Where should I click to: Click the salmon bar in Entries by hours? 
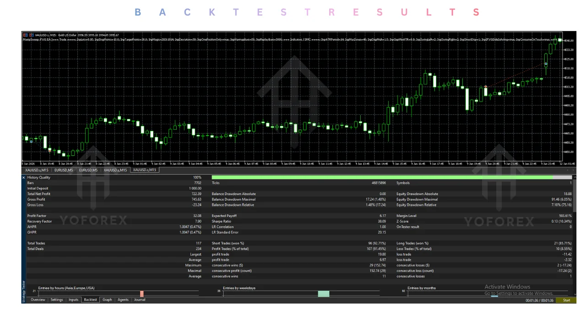tap(142, 294)
